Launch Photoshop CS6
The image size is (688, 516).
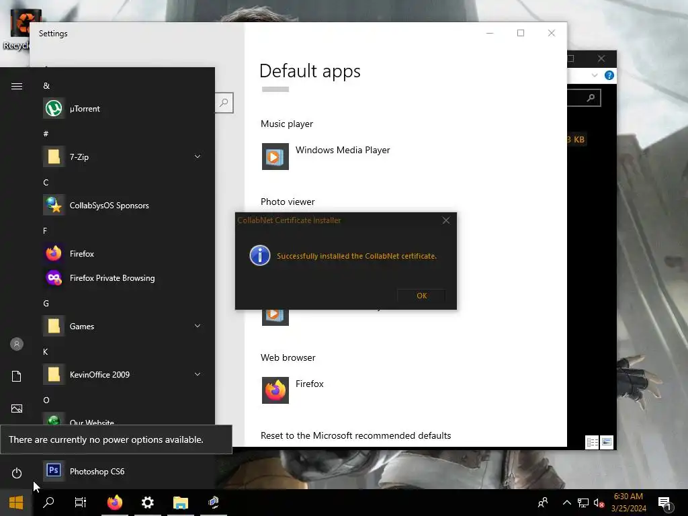123,471
